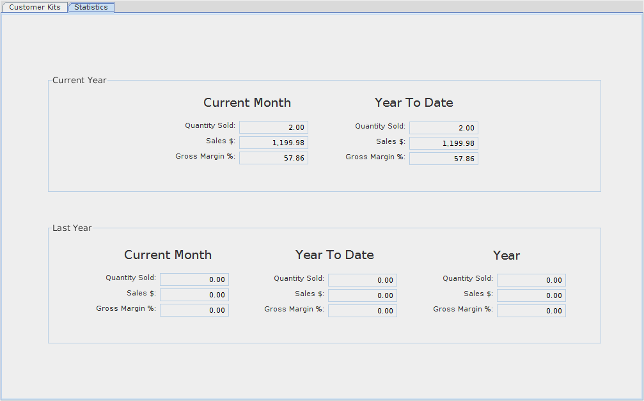Click the Last Year group title

[72, 228]
